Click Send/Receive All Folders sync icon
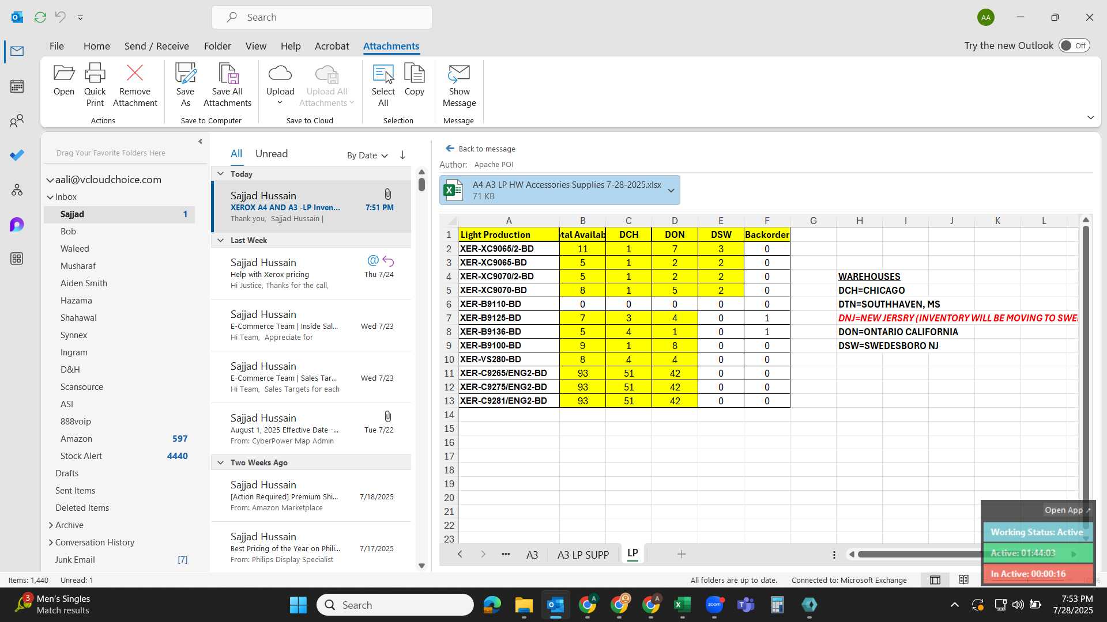Viewport: 1107px width, 622px height. point(40,17)
